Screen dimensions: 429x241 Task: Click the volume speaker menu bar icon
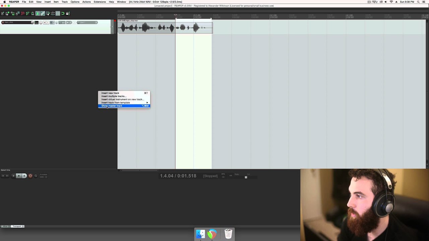coord(385,2)
